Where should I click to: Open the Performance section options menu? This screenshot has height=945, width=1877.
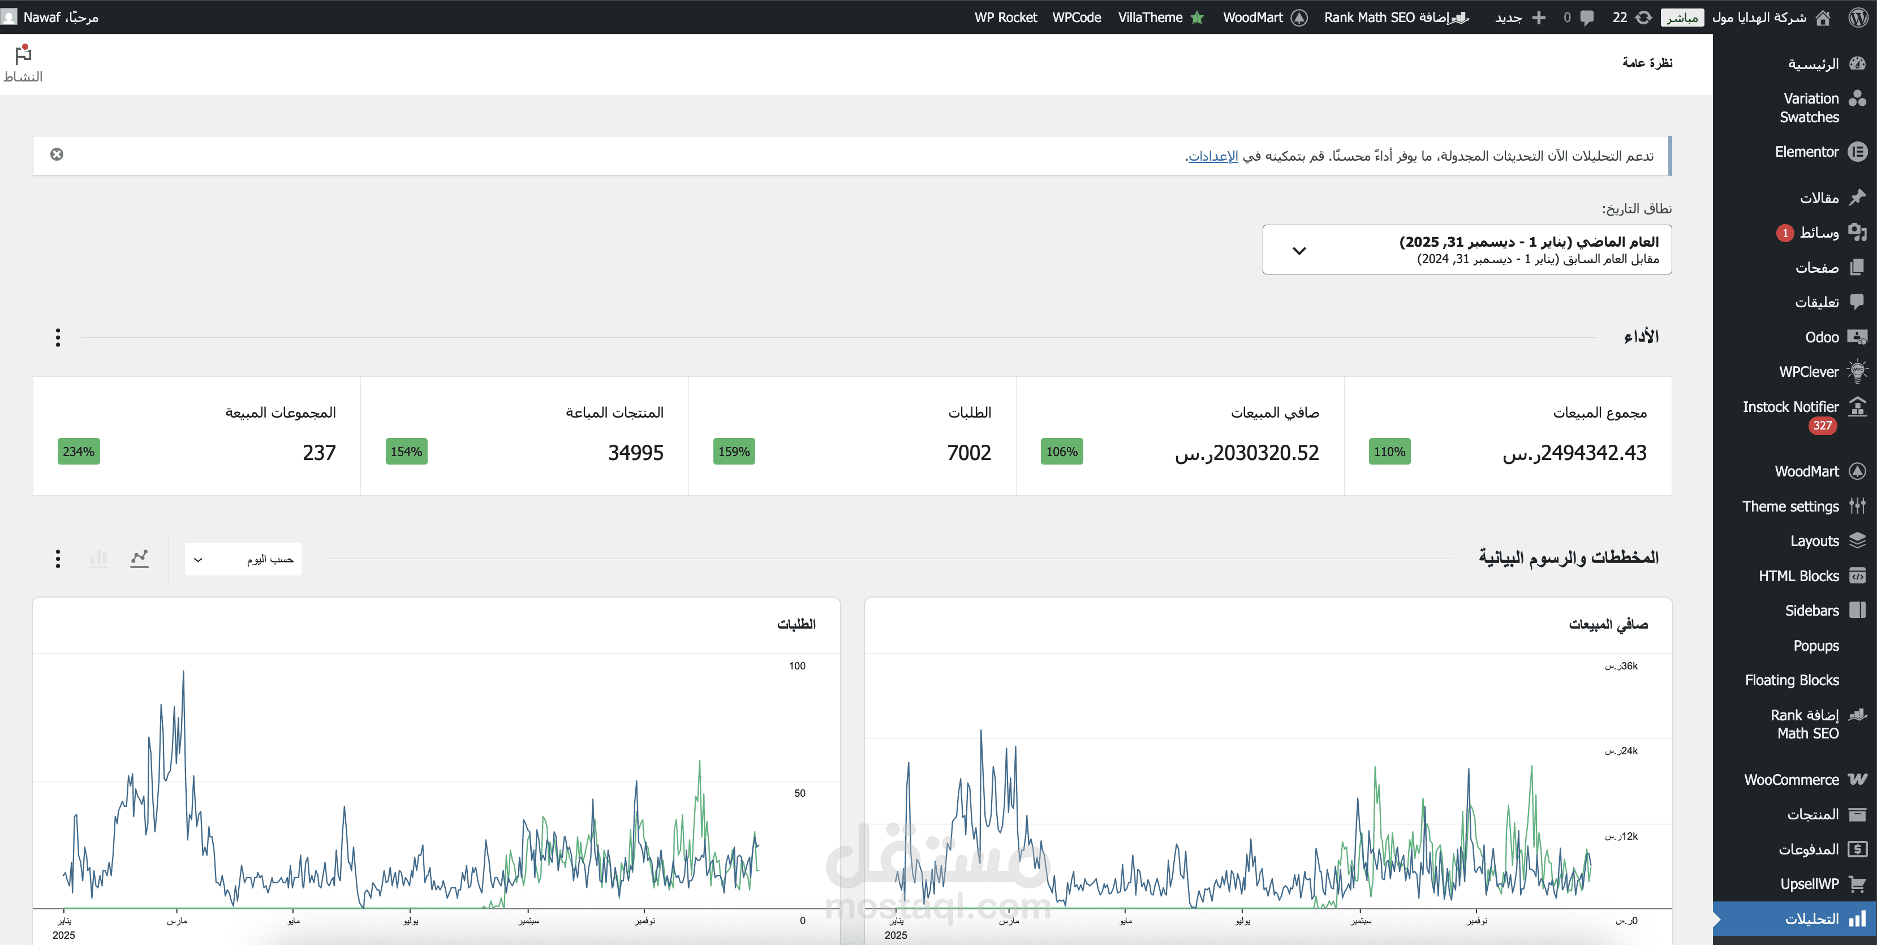coord(58,337)
